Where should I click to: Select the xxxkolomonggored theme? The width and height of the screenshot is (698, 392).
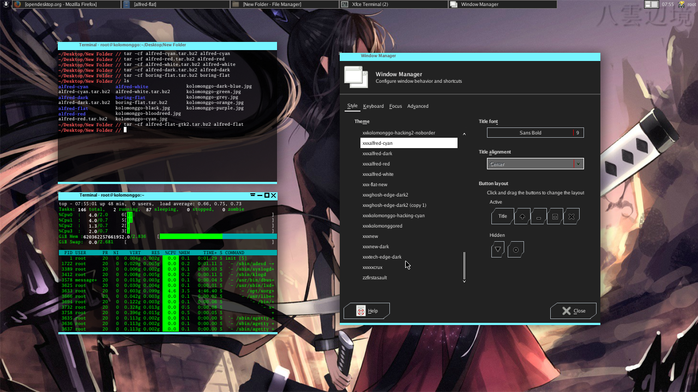pyautogui.click(x=409, y=226)
